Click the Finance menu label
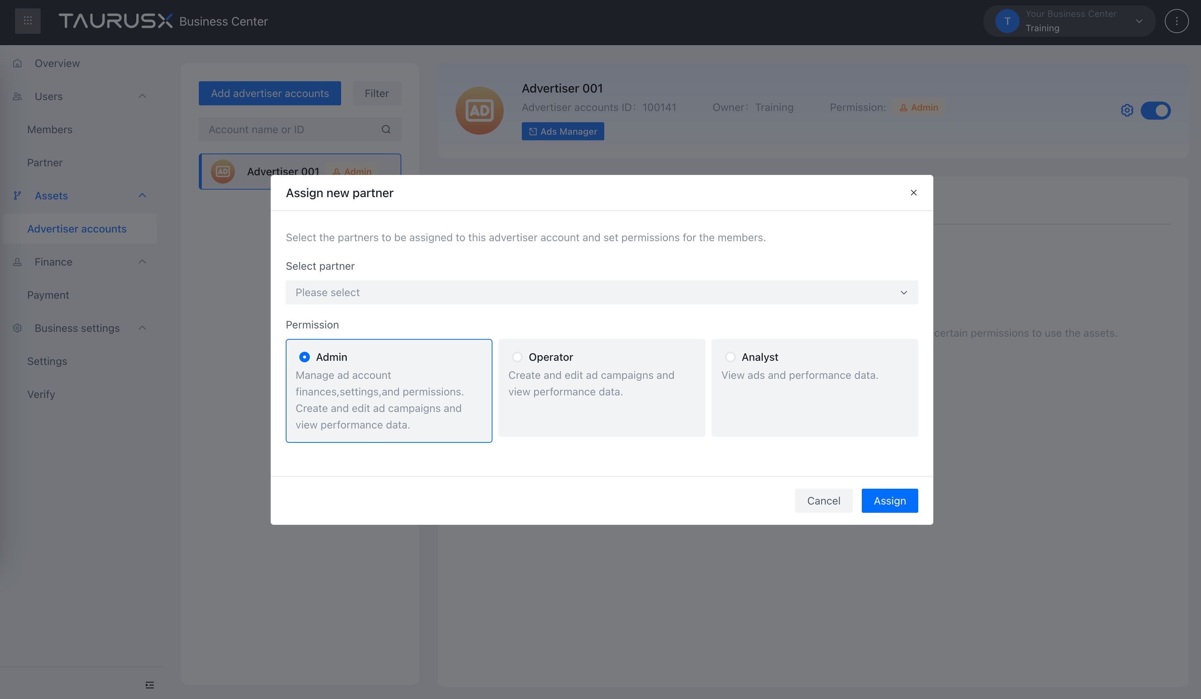This screenshot has width=1201, height=699. pos(53,262)
